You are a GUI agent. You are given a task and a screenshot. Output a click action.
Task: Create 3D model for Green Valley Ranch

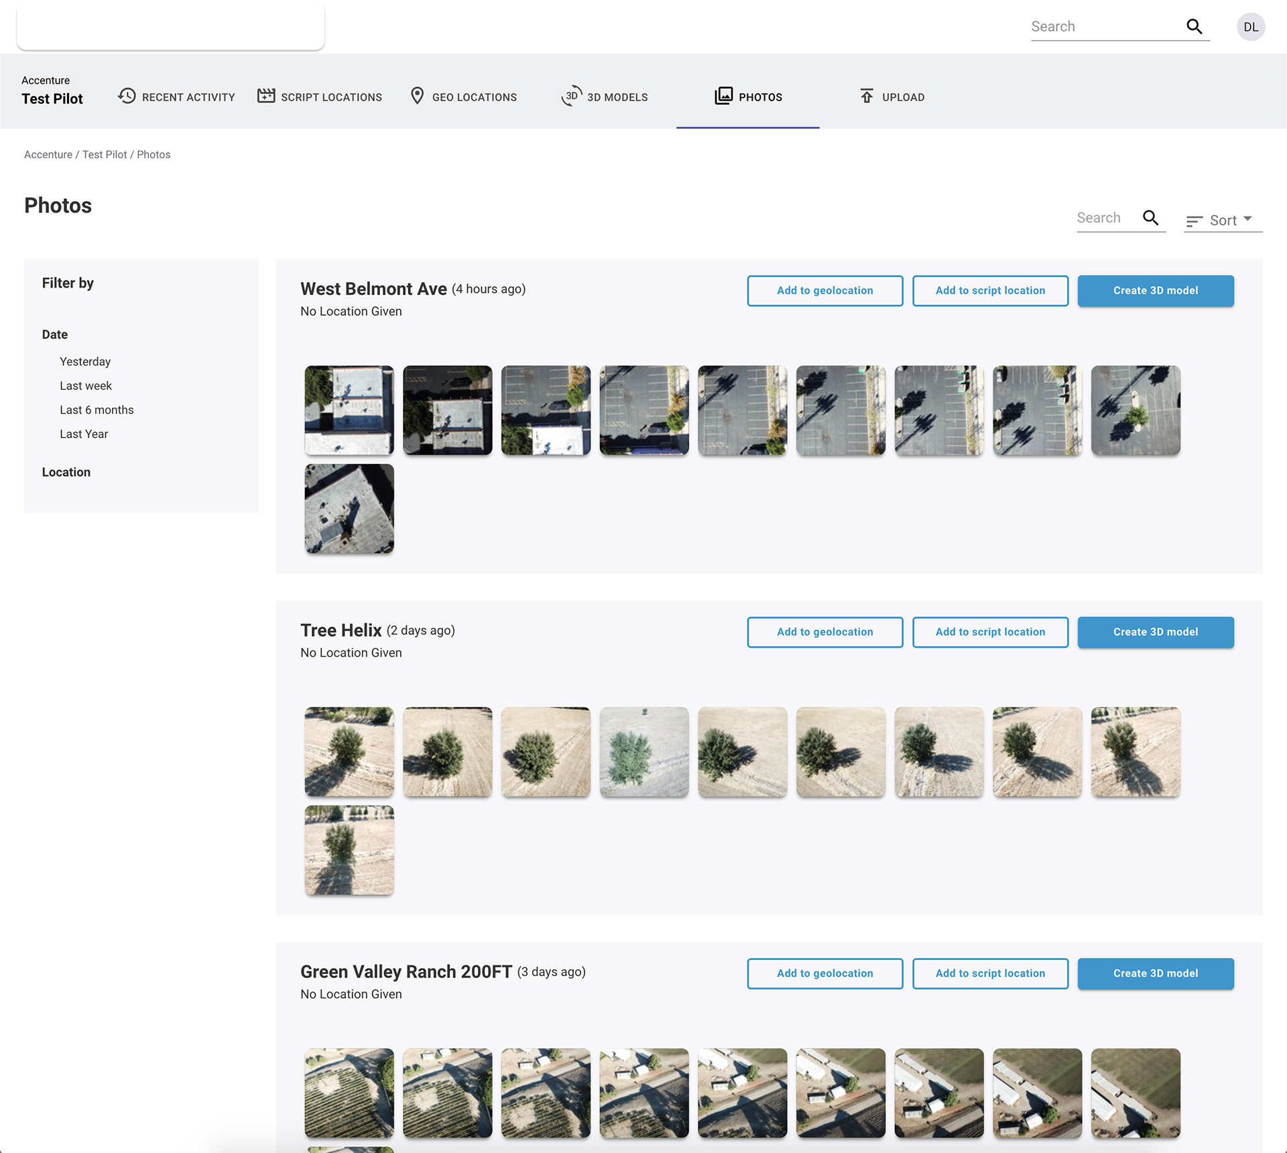click(x=1156, y=973)
